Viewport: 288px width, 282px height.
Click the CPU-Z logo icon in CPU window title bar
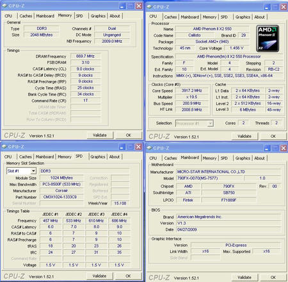(149, 7)
